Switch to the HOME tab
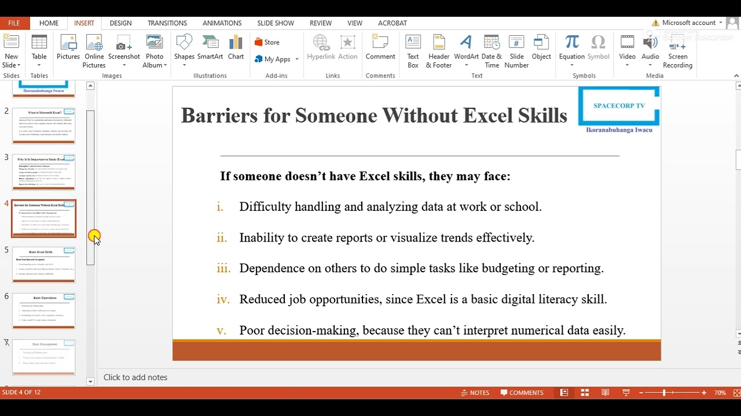 click(49, 23)
